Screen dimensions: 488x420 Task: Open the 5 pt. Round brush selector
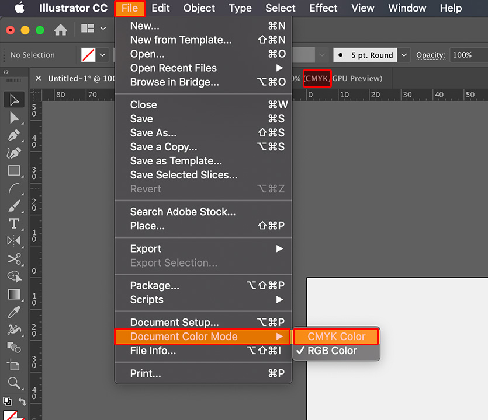[x=365, y=55]
